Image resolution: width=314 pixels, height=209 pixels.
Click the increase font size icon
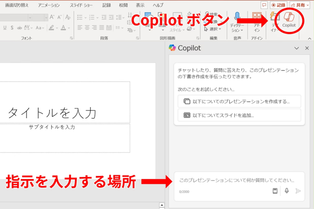(x=52, y=17)
